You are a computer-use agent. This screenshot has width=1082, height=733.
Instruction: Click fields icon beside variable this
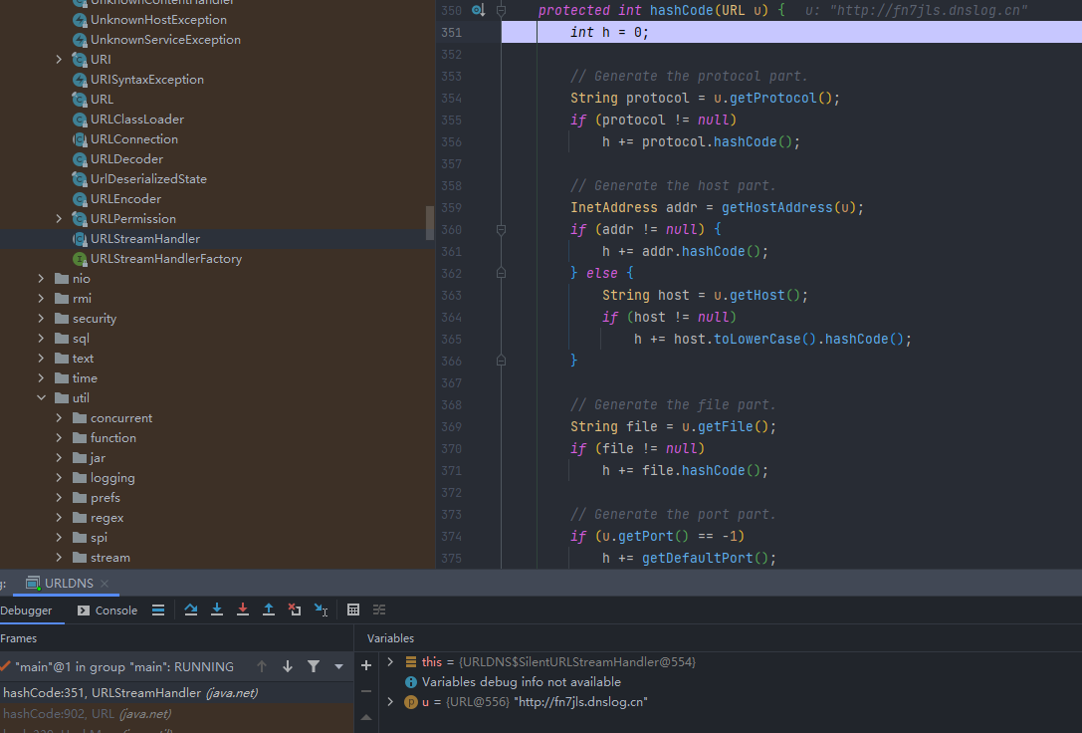coord(410,662)
